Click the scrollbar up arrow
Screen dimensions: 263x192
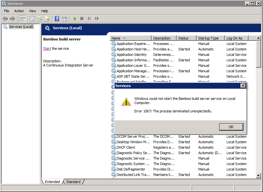pyautogui.click(x=258, y=38)
